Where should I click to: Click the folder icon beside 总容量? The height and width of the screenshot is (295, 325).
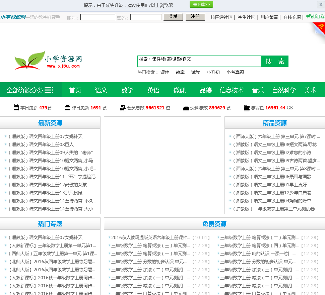pos(247,107)
